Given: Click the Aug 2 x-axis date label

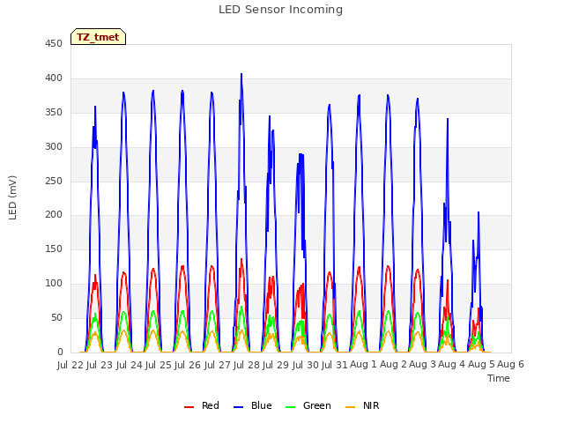Looking at the screenshot, I should click(393, 365).
